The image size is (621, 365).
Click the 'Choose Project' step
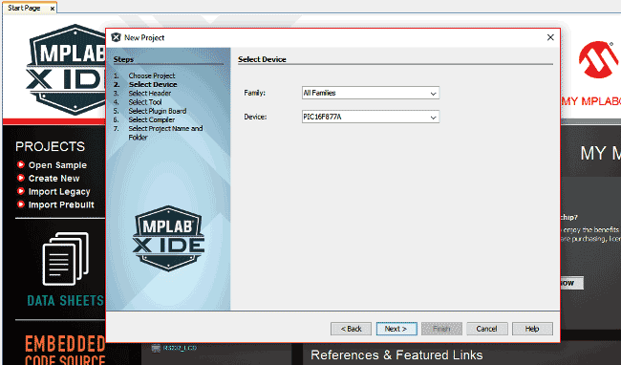click(x=152, y=75)
